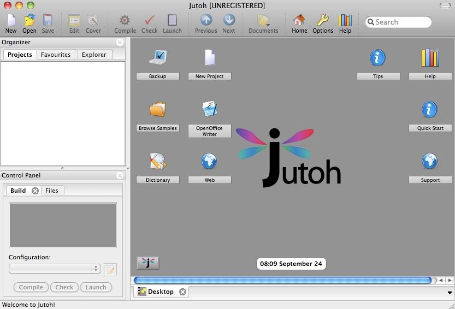
Task: Click the desktop Help books icon
Action: pyautogui.click(x=430, y=57)
